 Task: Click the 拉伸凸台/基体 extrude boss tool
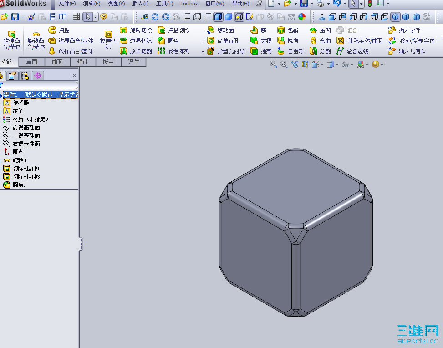tap(12, 40)
